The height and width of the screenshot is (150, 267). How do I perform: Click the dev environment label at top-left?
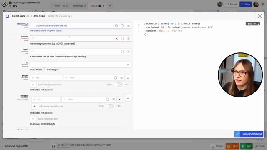tap(15, 6)
